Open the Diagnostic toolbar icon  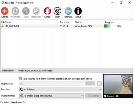36,11
